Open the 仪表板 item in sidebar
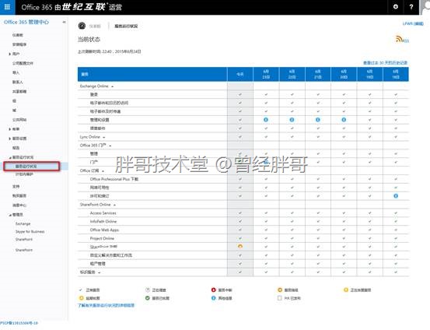Screen dimensions: 430x330 pos(18,35)
